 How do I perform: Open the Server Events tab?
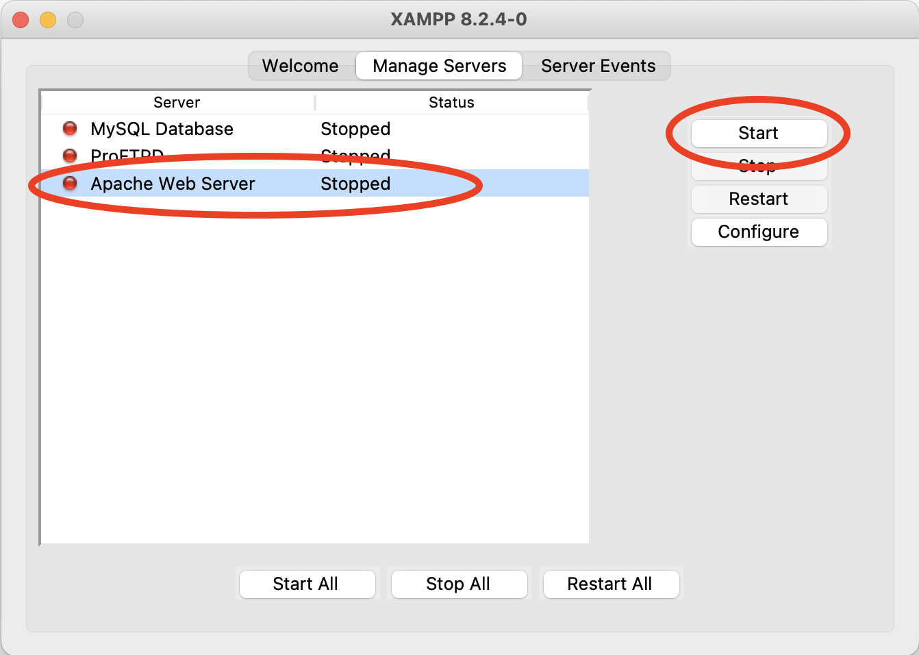(x=598, y=66)
